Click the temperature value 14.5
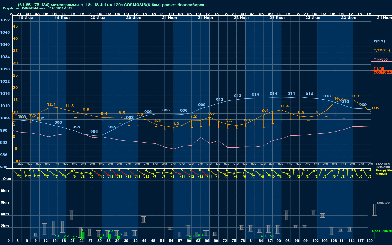This screenshot has width=392, height=245. click(338, 98)
